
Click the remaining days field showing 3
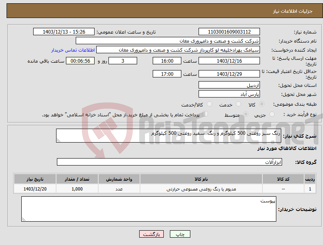click(x=123, y=61)
